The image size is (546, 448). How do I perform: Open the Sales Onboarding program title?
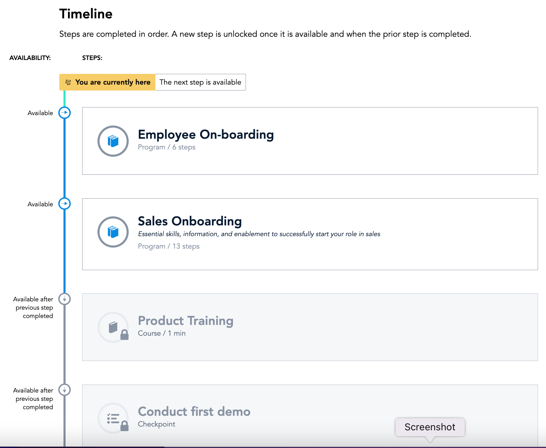point(190,221)
